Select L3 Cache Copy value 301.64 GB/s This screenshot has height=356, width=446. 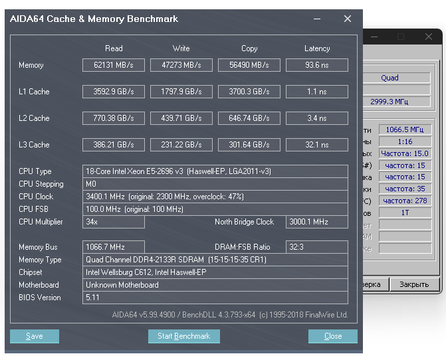pos(249,145)
